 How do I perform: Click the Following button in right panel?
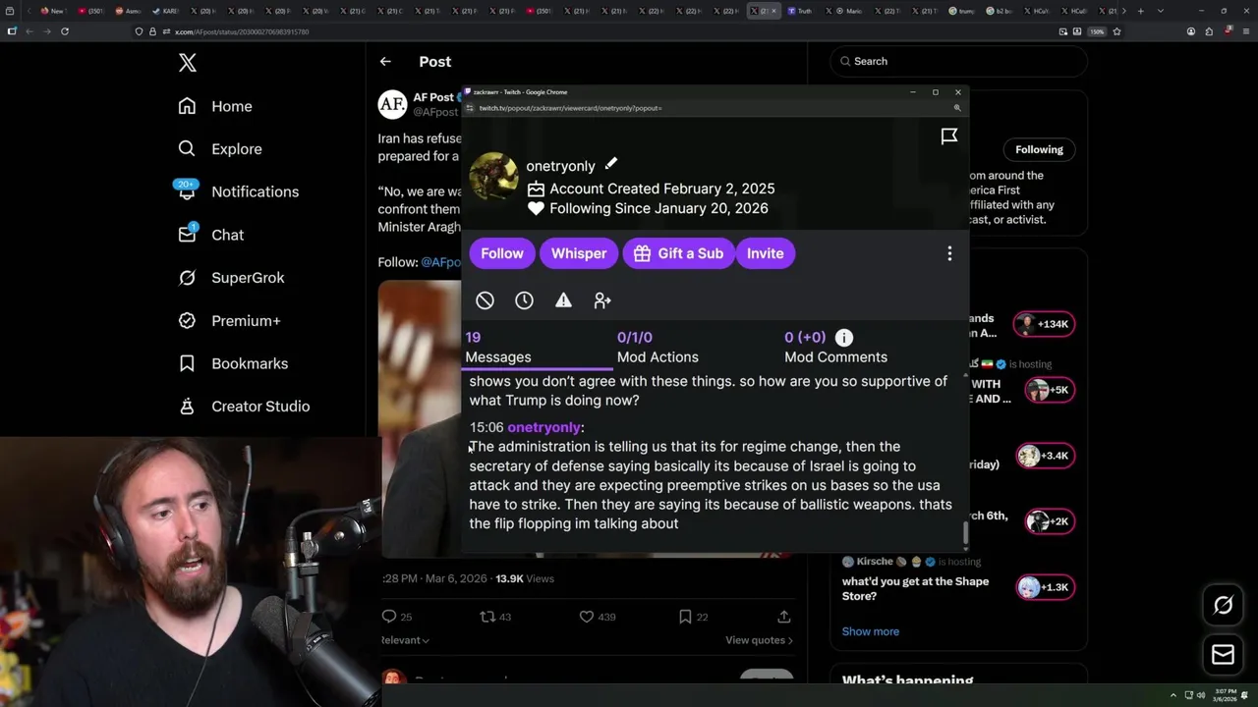coord(1039,149)
